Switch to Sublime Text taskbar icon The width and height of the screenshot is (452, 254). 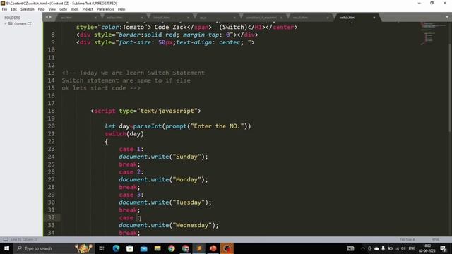pyautogui.click(x=199, y=248)
